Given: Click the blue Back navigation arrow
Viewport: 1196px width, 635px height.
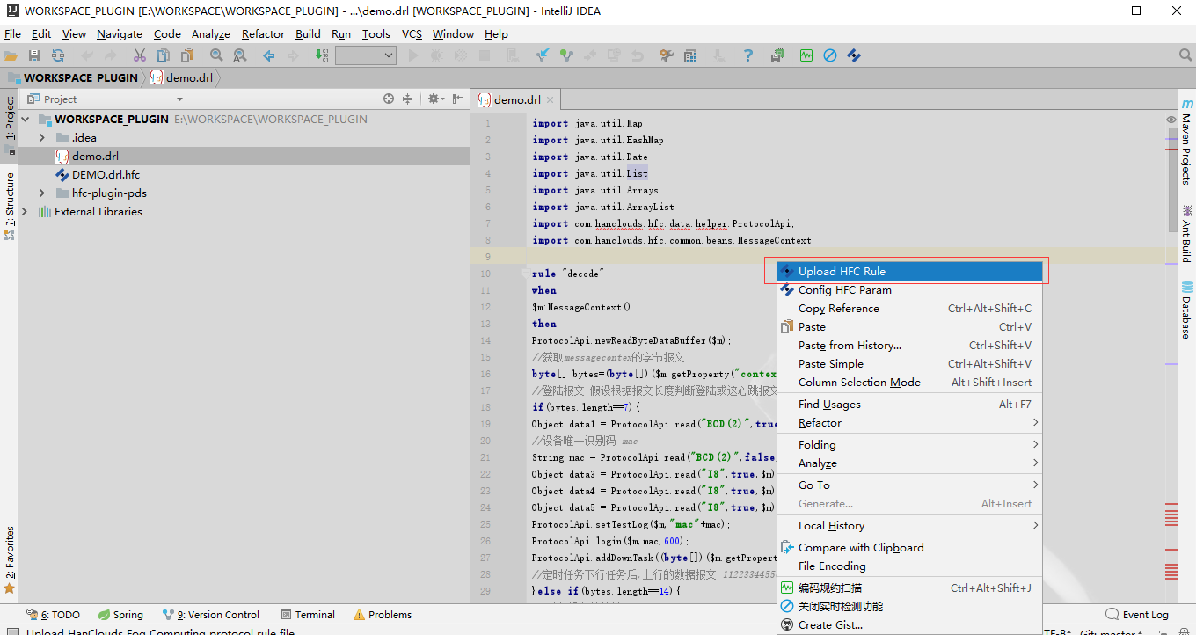Looking at the screenshot, I should [269, 55].
